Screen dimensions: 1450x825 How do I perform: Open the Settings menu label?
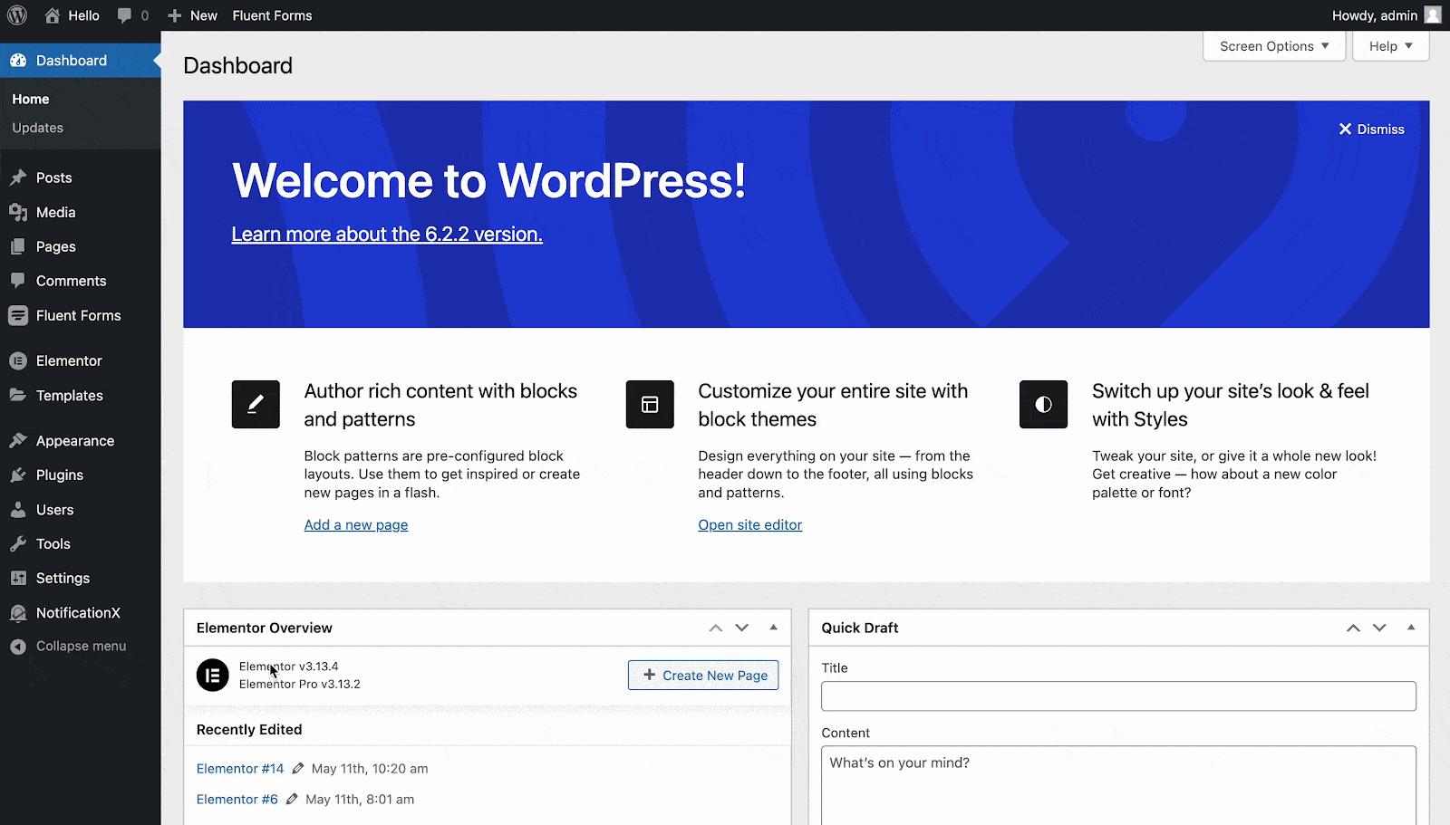point(63,578)
